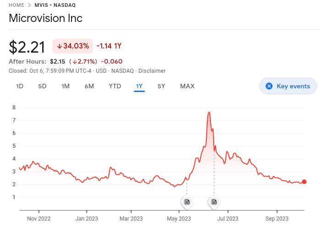The height and width of the screenshot is (227, 320).
Task: Select the 1D time range tab
Action: (20, 86)
